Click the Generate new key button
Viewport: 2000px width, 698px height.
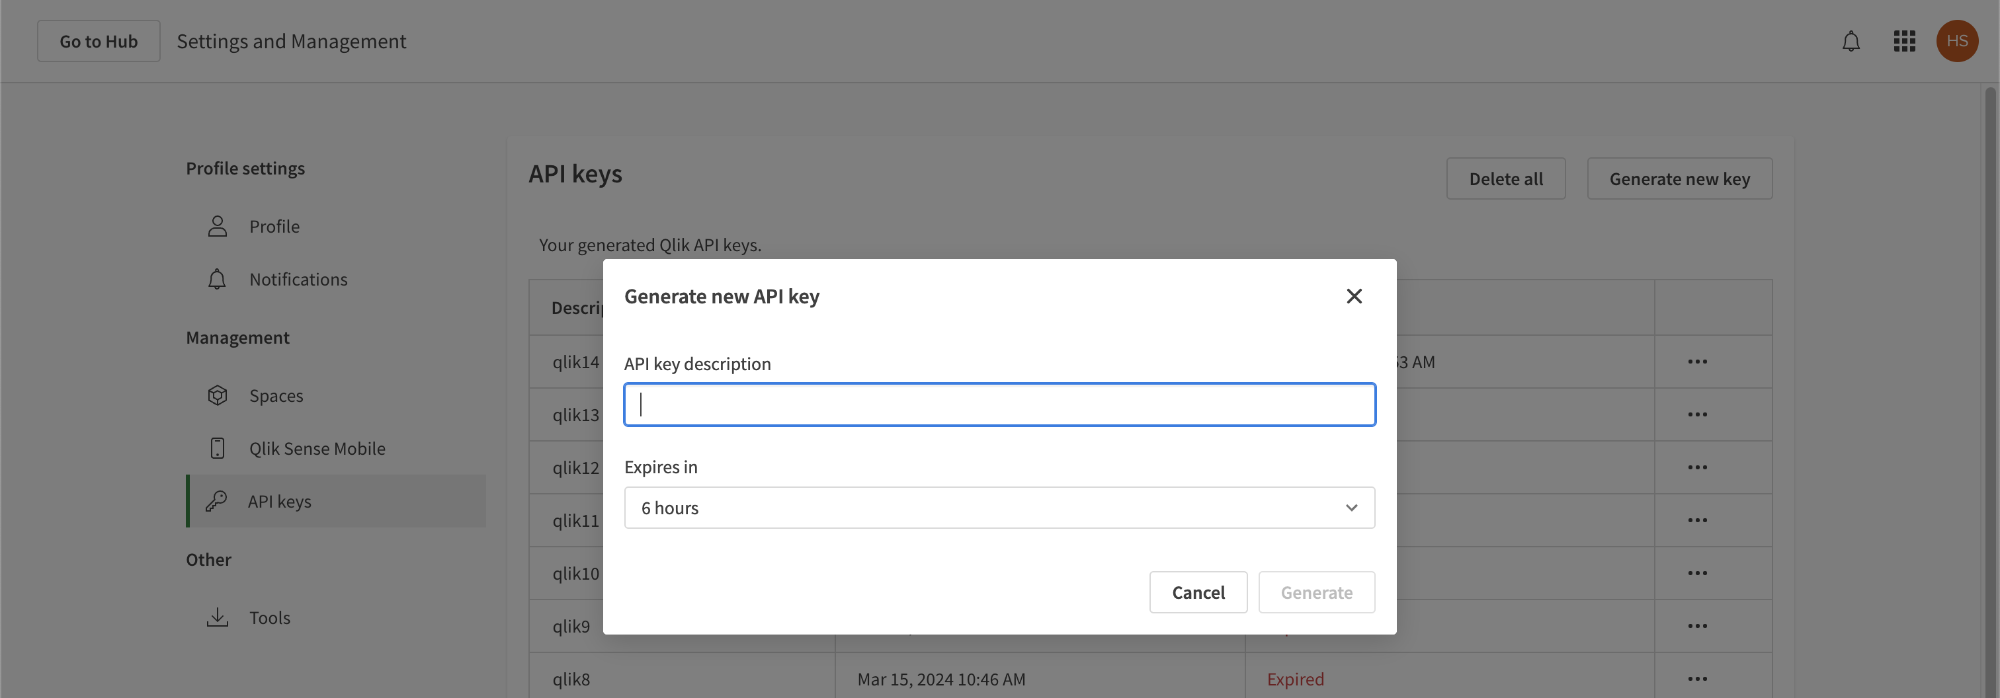(x=1679, y=178)
